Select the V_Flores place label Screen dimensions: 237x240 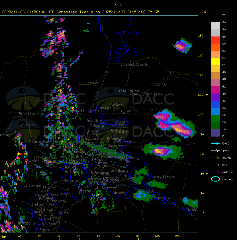pyautogui.click(x=43, y=230)
